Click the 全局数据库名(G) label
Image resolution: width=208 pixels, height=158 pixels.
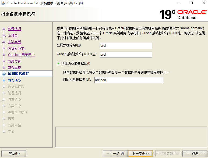point(69,45)
